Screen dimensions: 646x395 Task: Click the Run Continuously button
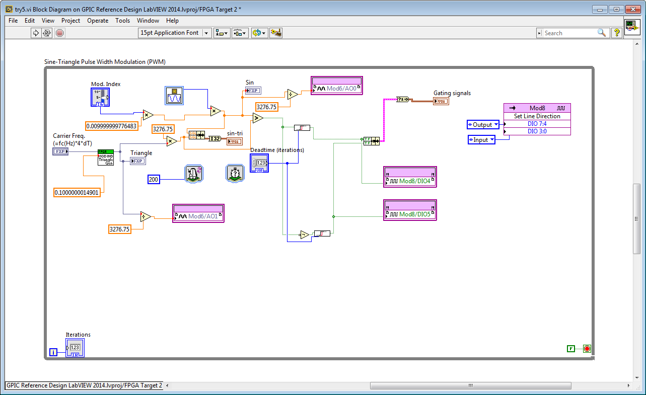tap(47, 33)
